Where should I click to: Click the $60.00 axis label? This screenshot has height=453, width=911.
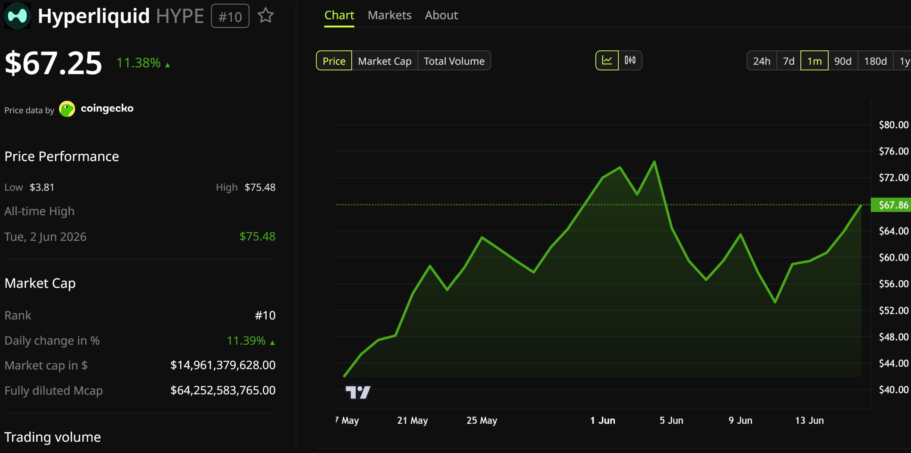[893, 257]
